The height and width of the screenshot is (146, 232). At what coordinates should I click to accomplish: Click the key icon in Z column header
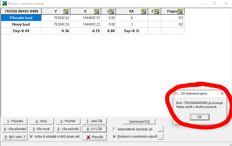[112, 11]
